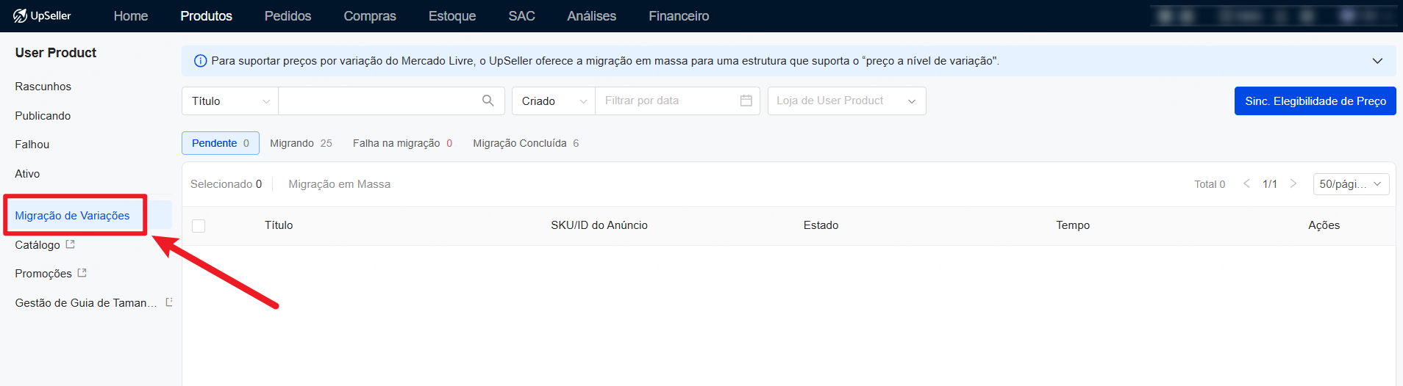This screenshot has height=386, width=1403.
Task: Click the Selecionado 0 counter text
Action: pyautogui.click(x=226, y=184)
